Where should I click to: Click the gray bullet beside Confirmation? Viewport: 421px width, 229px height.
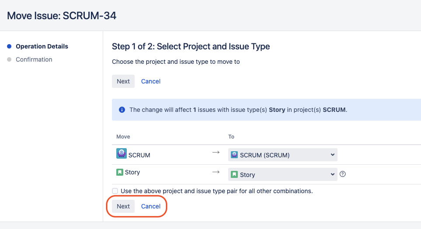coord(9,59)
